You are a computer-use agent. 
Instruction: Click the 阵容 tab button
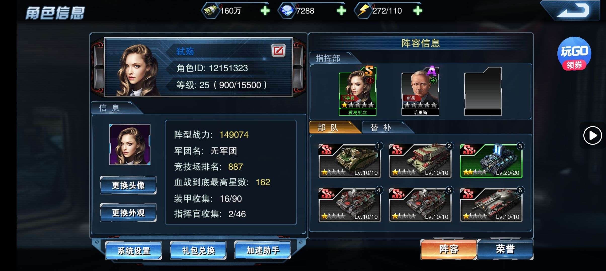coord(449,249)
